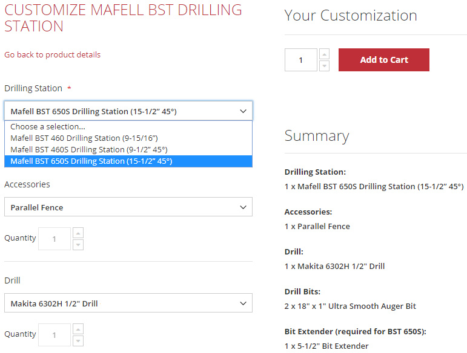Click Accessories quantity up arrow

pyautogui.click(x=78, y=233)
